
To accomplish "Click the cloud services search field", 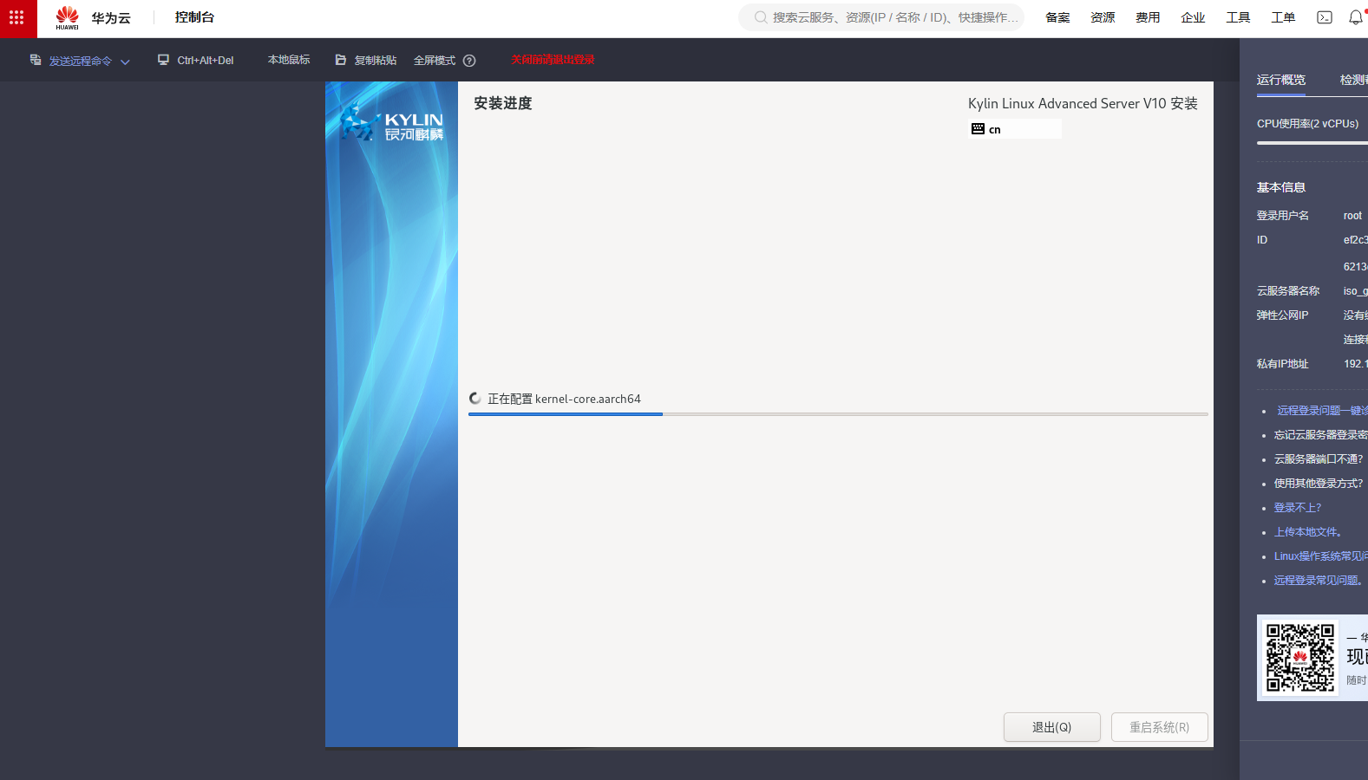I will click(885, 17).
